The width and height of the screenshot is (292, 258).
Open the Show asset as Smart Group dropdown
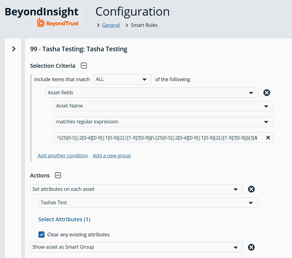pos(137,247)
